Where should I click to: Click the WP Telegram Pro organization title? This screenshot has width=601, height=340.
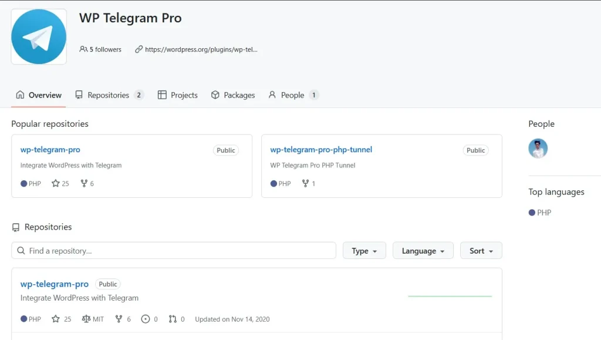pos(130,18)
